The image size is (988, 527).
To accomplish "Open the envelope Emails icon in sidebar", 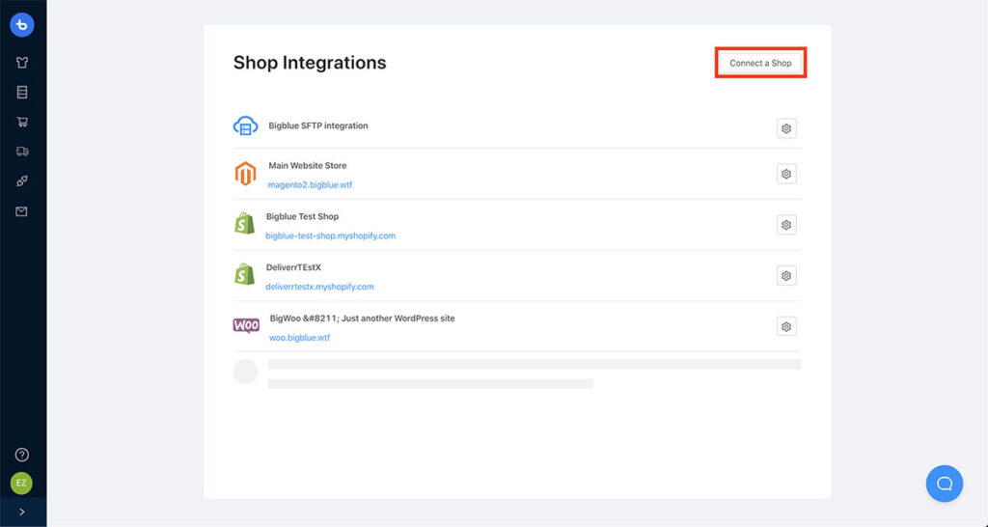I will click(22, 211).
